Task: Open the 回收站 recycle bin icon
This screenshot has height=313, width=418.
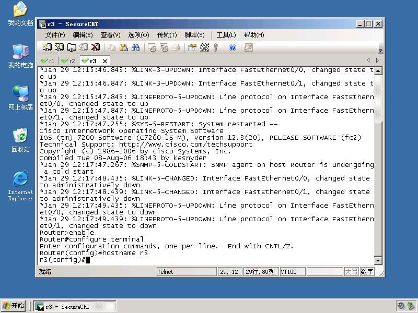Action: 20,140
